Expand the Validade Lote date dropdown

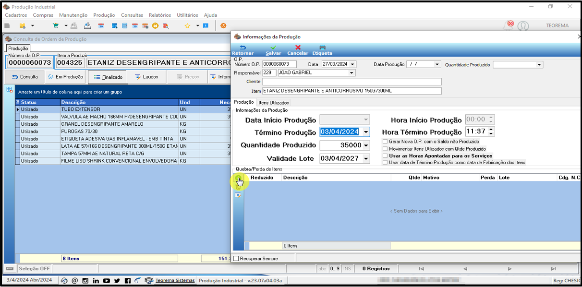tap(366, 158)
